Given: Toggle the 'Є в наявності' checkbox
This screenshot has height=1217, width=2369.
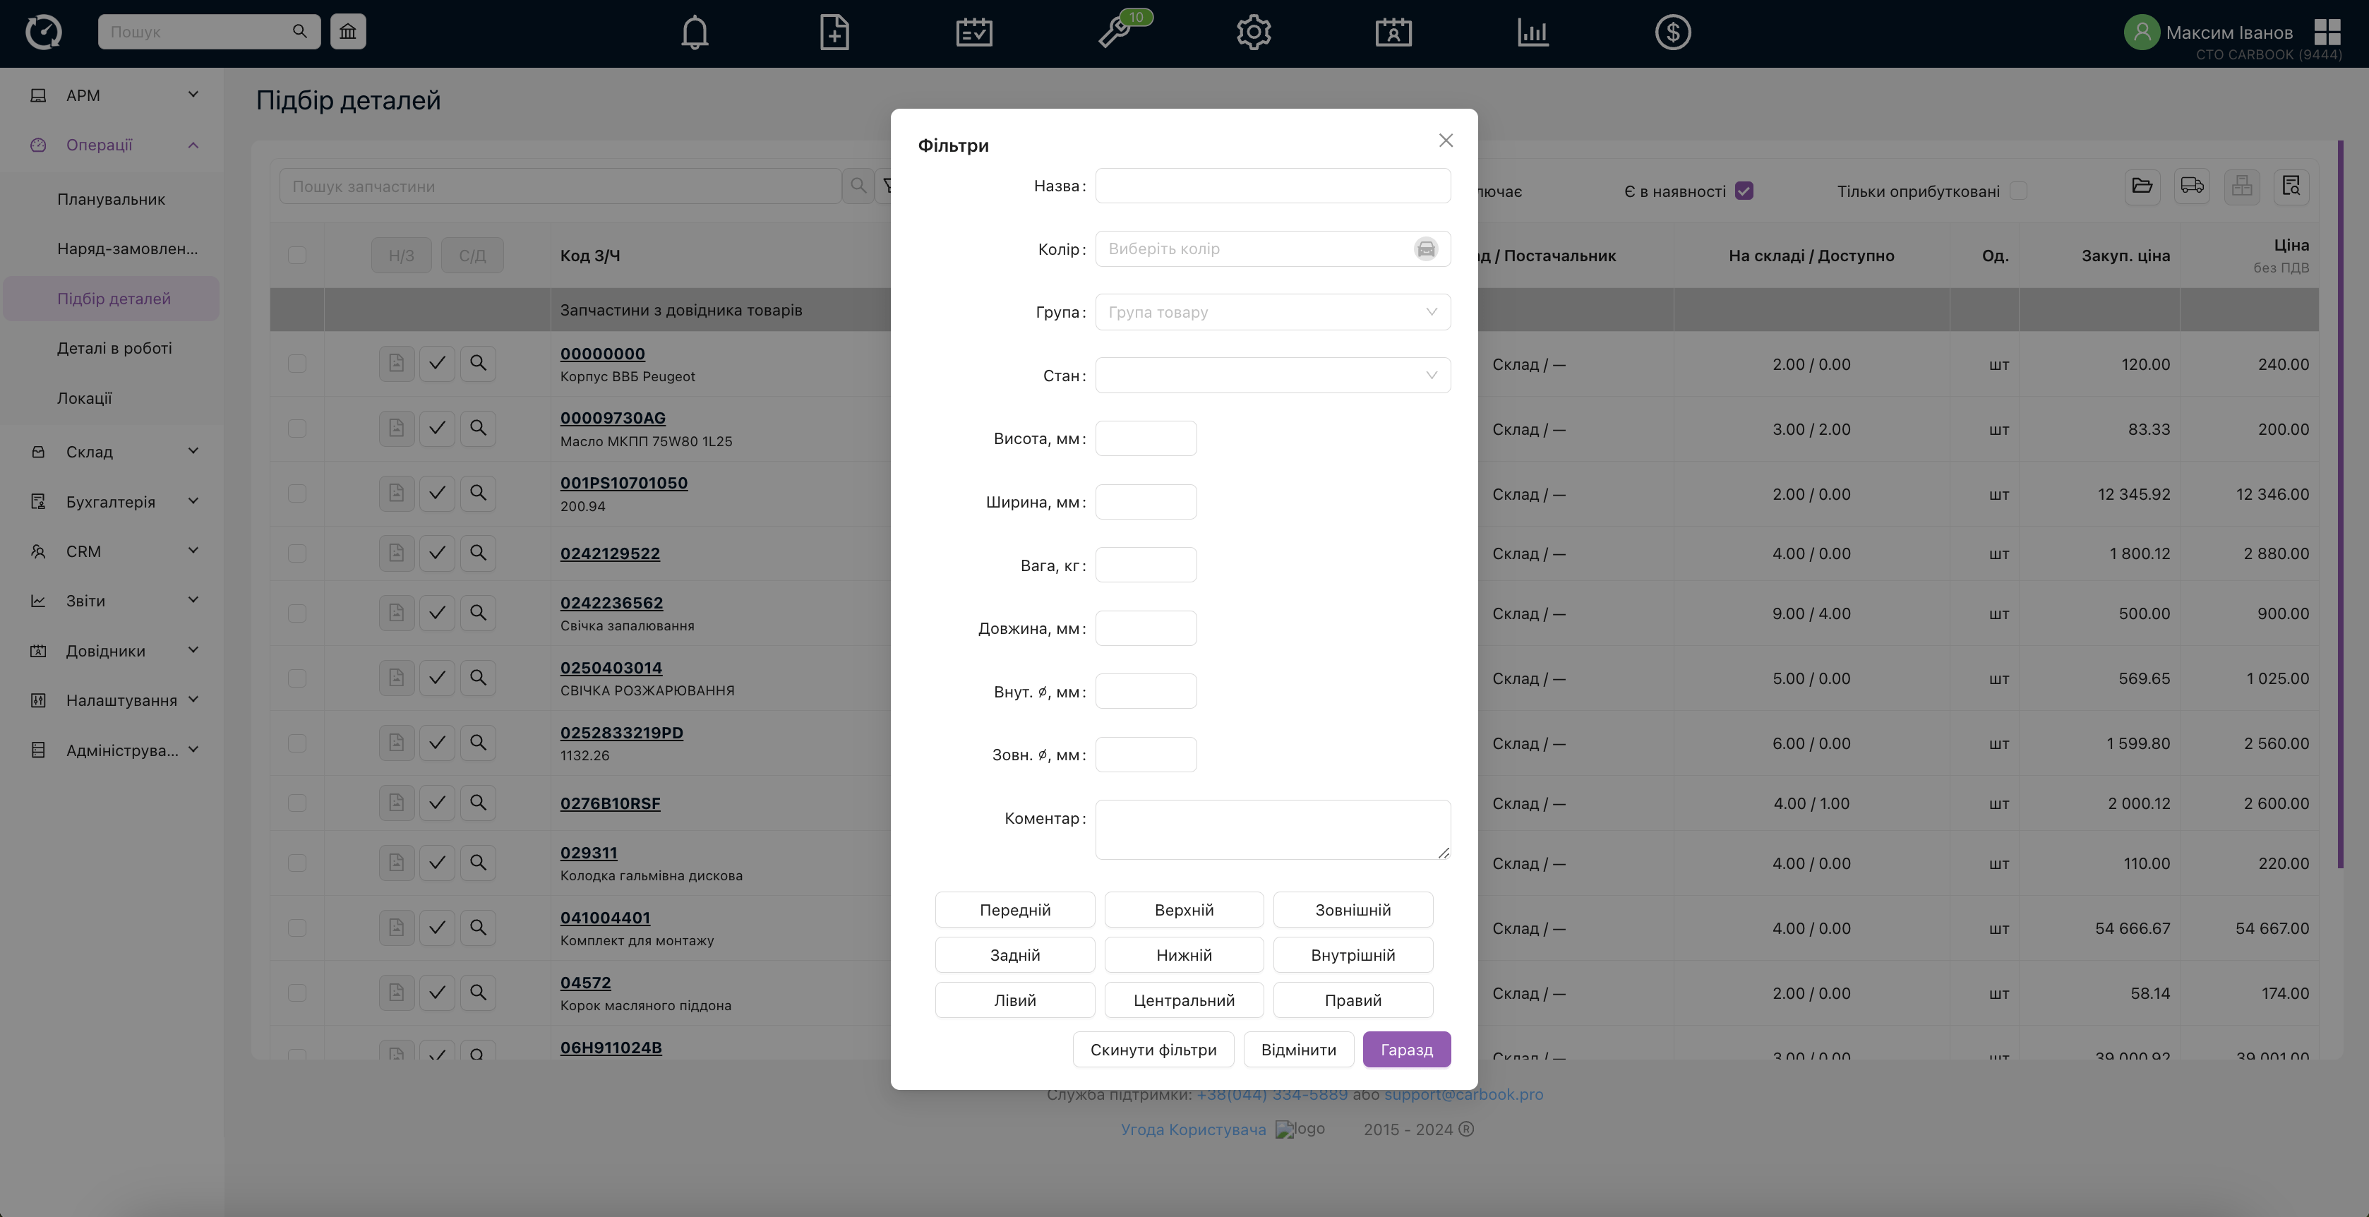Looking at the screenshot, I should (x=1744, y=191).
